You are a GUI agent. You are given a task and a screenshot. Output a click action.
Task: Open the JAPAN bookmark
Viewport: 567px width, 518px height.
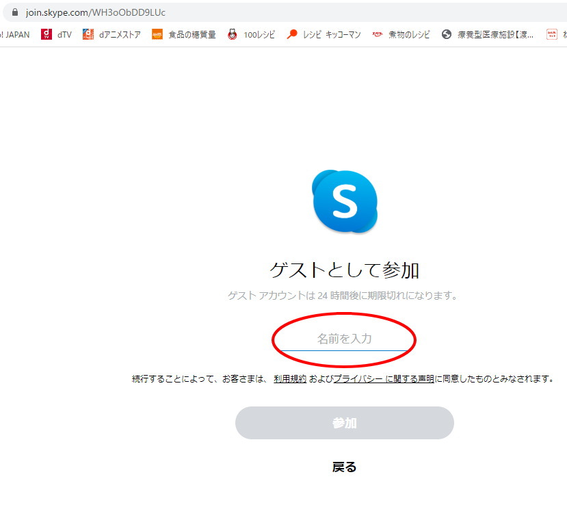click(x=15, y=34)
